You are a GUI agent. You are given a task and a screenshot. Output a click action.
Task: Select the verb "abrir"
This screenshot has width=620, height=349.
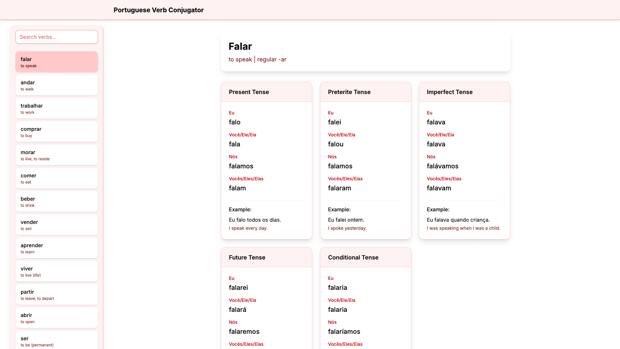point(57,318)
